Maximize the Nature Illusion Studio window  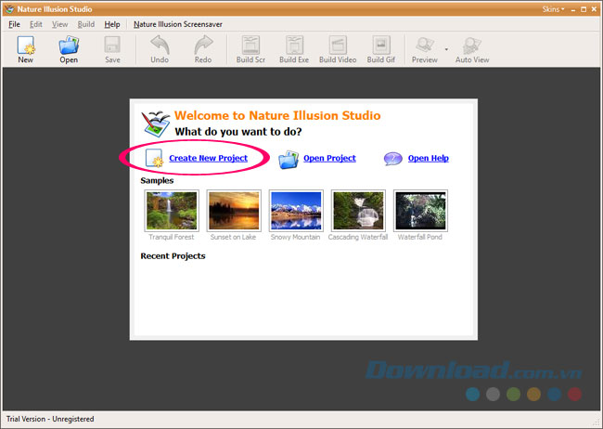(584, 9)
